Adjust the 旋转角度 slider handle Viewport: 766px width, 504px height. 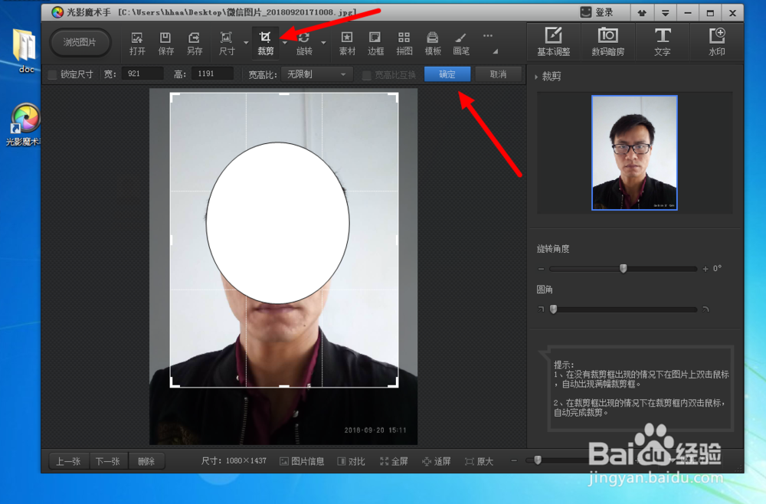pyautogui.click(x=623, y=268)
